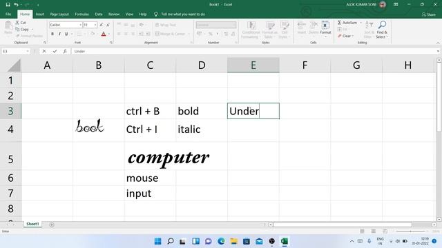Screen dimensions: 442x248
Task: Launch Microsoft Edge from the taskbar
Action: [221, 241]
